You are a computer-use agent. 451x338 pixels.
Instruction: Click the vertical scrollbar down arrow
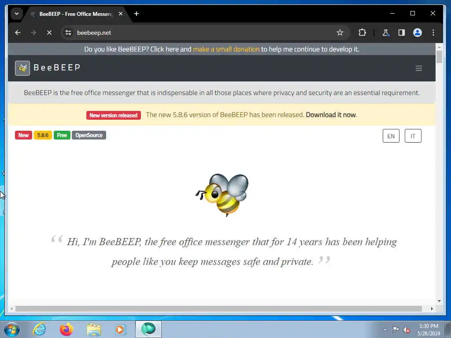(x=439, y=301)
